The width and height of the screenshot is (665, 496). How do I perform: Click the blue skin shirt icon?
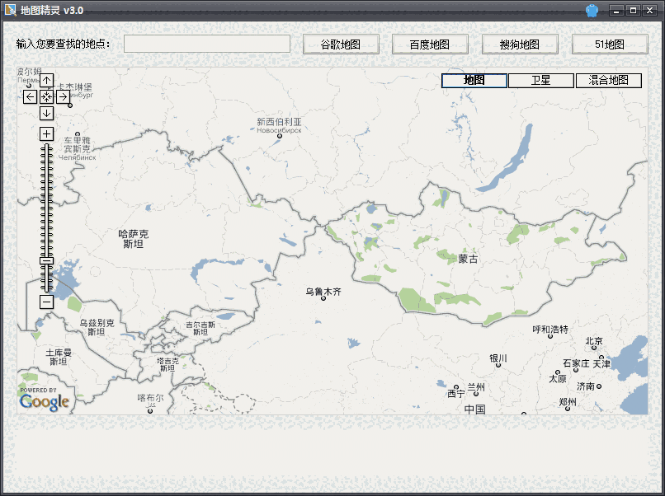[592, 11]
